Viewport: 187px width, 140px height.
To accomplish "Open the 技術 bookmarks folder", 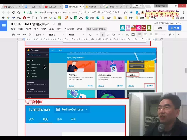I will coord(118,18).
